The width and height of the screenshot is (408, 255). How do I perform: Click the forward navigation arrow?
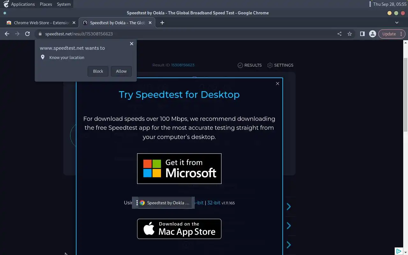(x=17, y=34)
